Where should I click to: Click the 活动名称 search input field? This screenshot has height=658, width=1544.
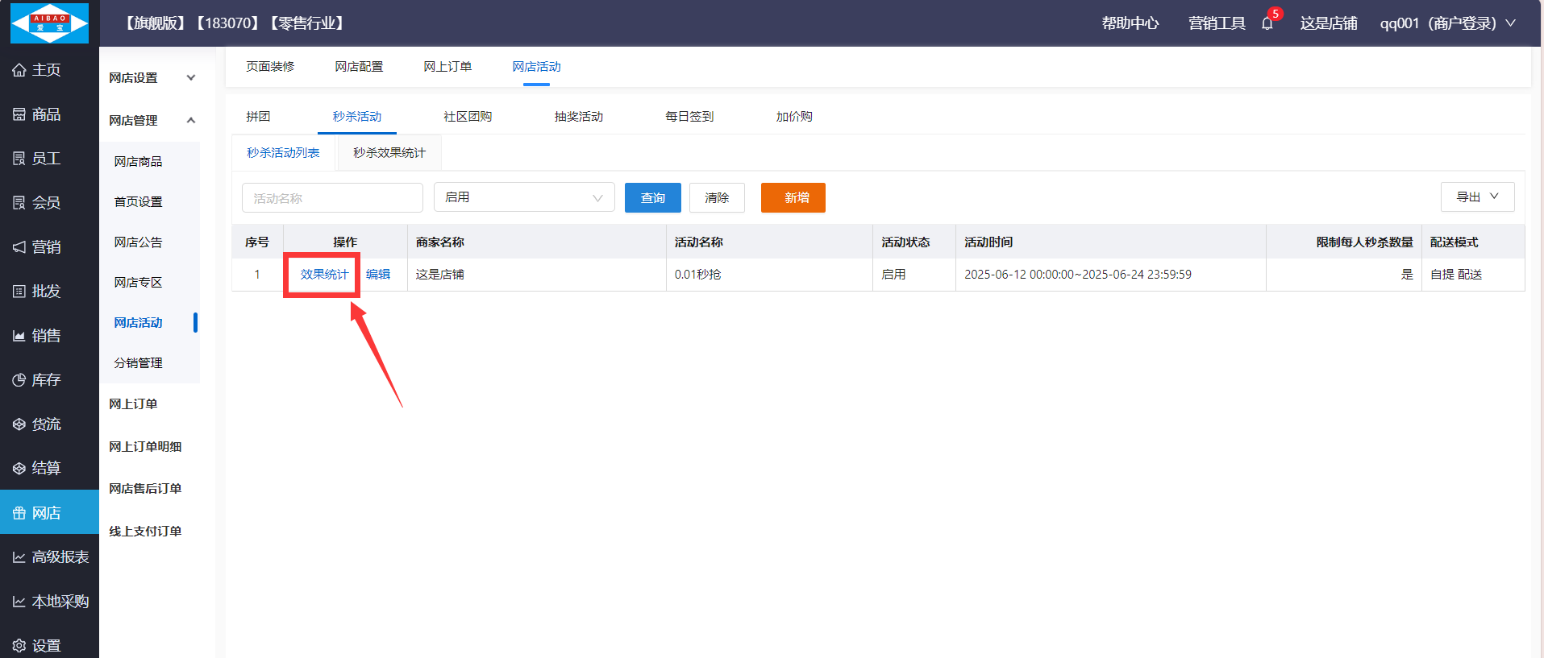click(332, 198)
